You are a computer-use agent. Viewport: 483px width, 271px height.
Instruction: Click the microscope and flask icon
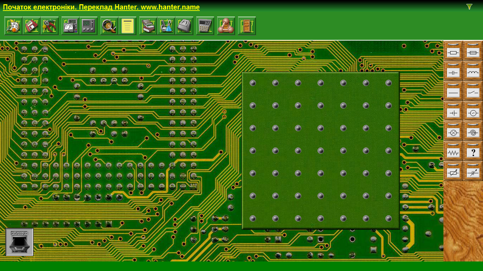[166, 26]
